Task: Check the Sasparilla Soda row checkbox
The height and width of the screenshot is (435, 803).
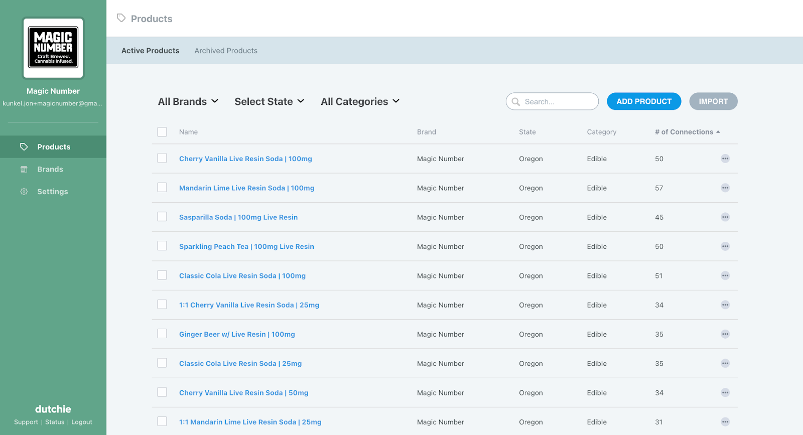Action: [x=162, y=216]
